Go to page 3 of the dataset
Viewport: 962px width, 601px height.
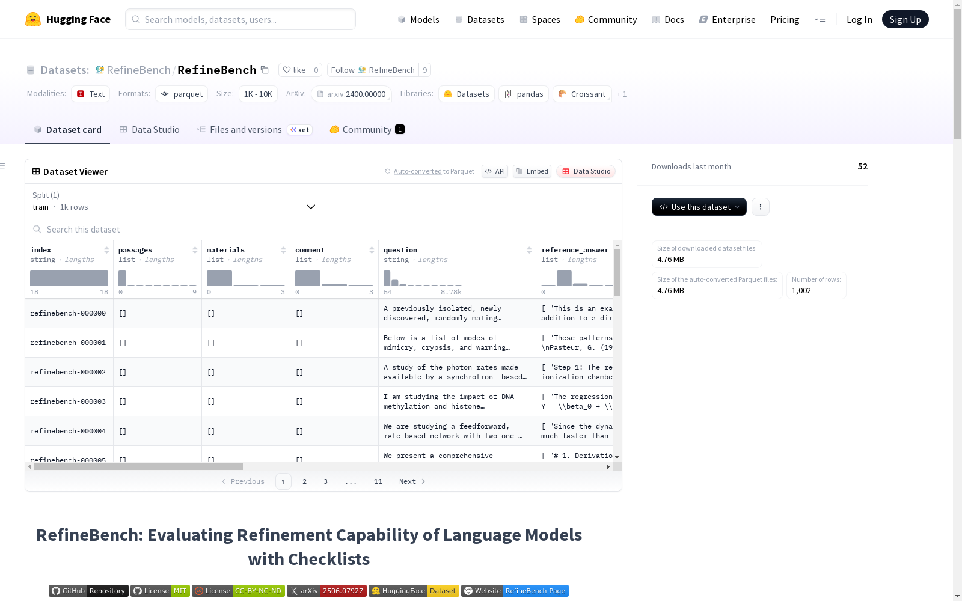click(x=326, y=481)
